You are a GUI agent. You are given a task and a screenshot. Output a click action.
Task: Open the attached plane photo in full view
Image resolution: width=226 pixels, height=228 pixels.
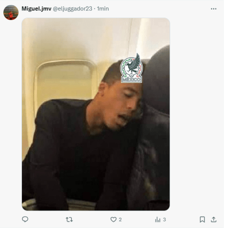click(96, 114)
